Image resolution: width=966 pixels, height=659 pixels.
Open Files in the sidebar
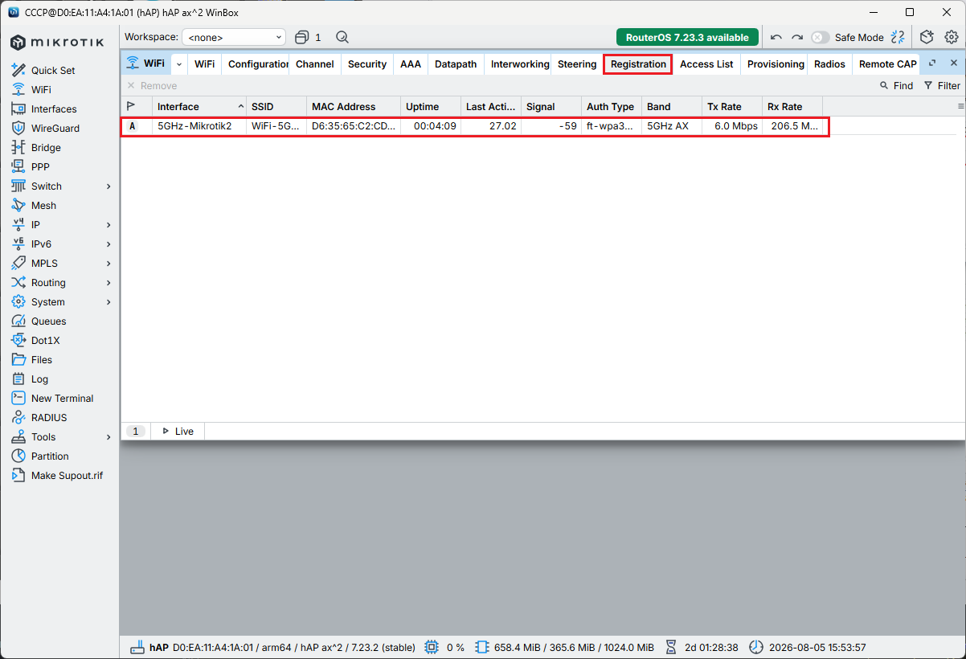(42, 360)
